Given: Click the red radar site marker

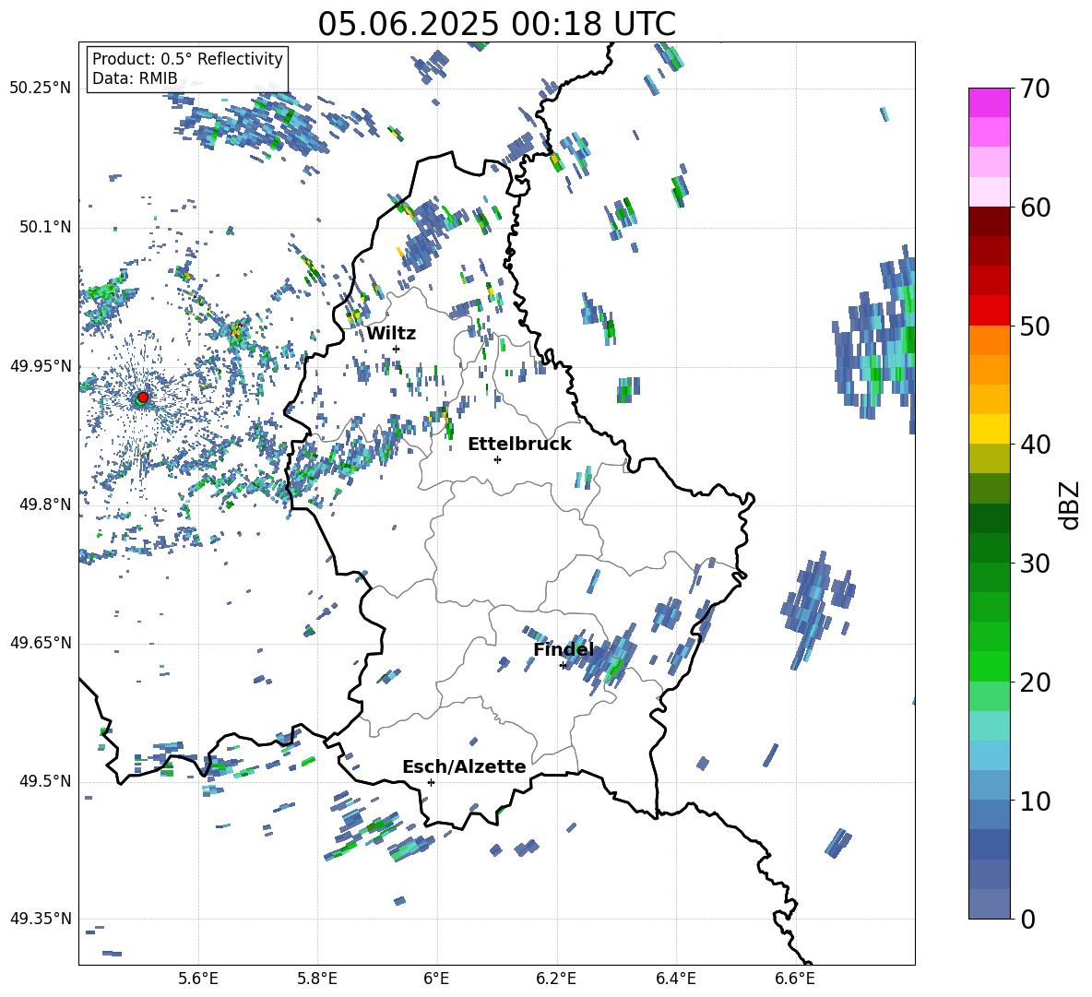Looking at the screenshot, I should point(143,397).
